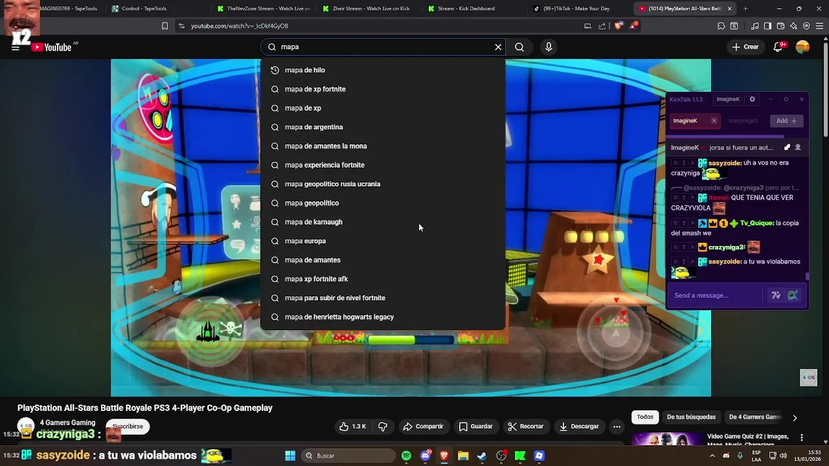Open YouTube notifications bell
829x466 pixels.
click(x=778, y=47)
